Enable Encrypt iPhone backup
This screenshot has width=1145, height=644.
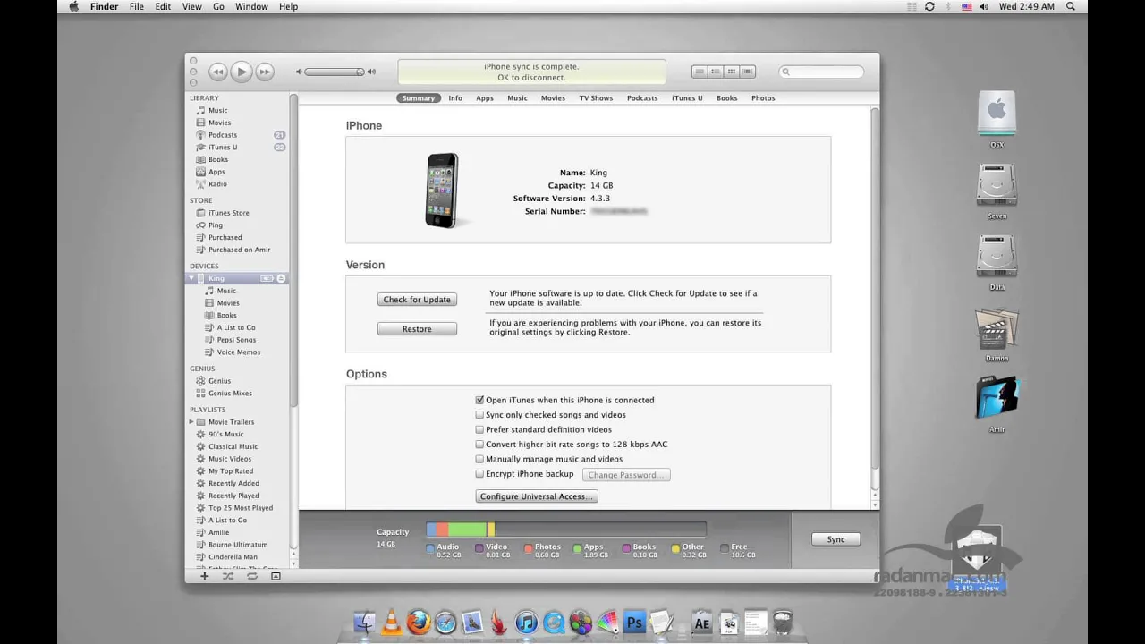pyautogui.click(x=479, y=474)
